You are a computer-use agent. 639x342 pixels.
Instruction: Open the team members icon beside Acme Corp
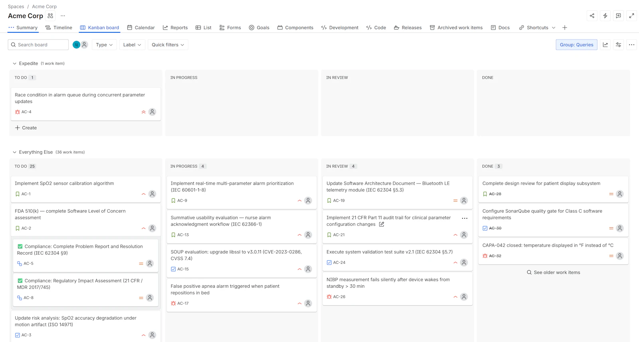[50, 16]
